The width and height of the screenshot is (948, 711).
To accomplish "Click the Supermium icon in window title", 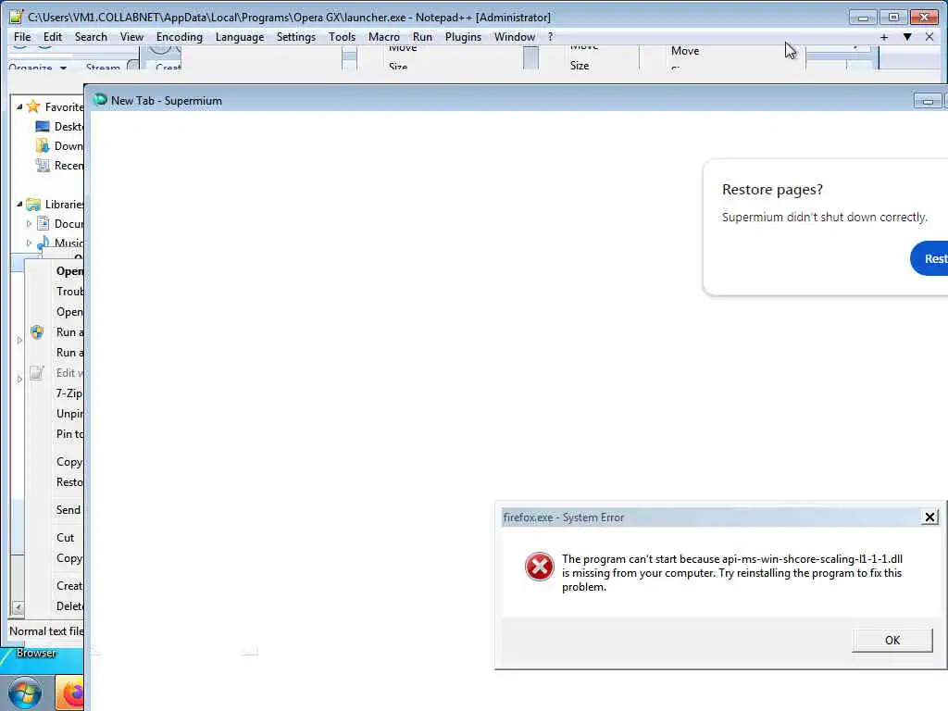I will click(x=100, y=100).
